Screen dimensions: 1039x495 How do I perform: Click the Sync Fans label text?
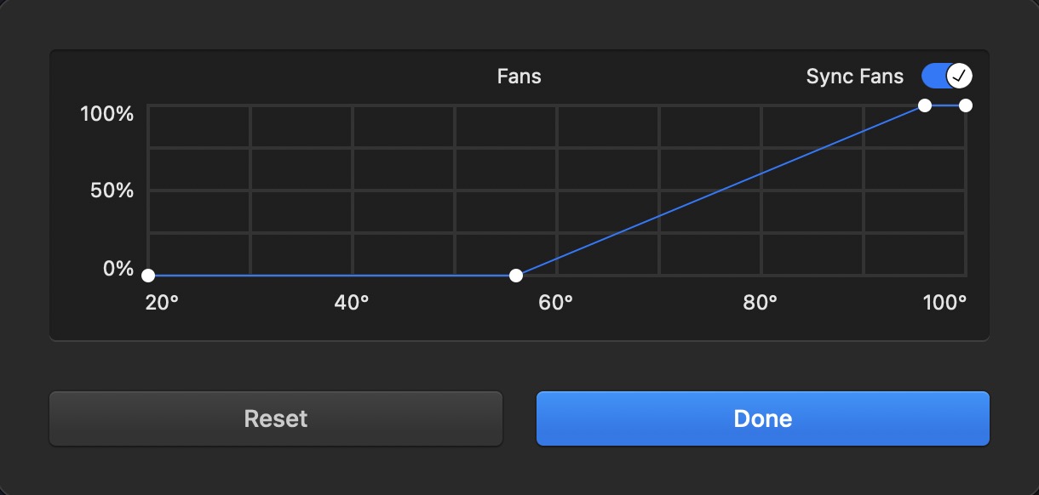854,77
